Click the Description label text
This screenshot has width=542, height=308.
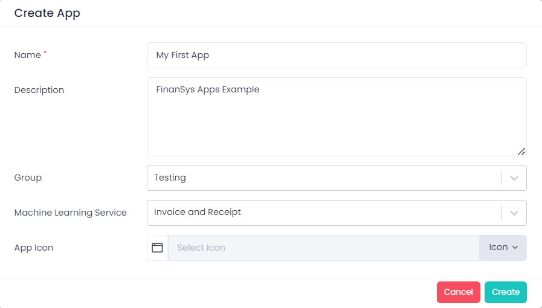(39, 90)
